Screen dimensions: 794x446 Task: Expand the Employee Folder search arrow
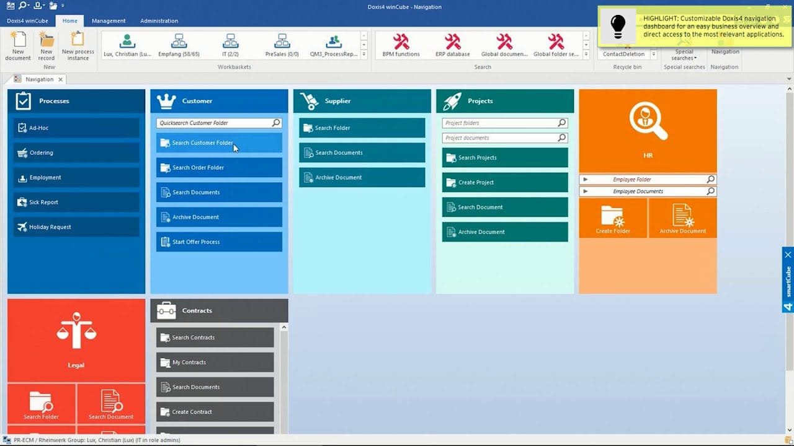click(585, 180)
